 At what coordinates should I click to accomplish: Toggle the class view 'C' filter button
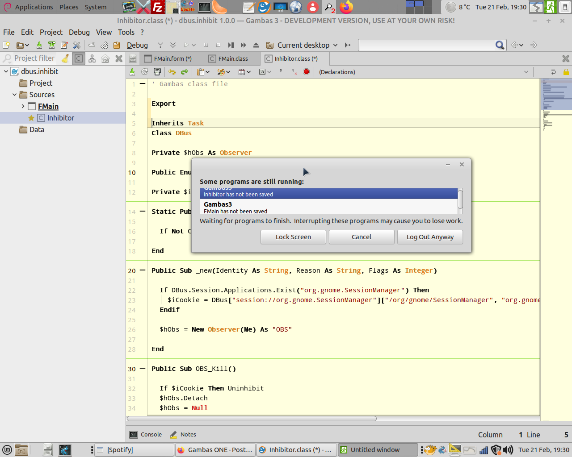(79, 58)
